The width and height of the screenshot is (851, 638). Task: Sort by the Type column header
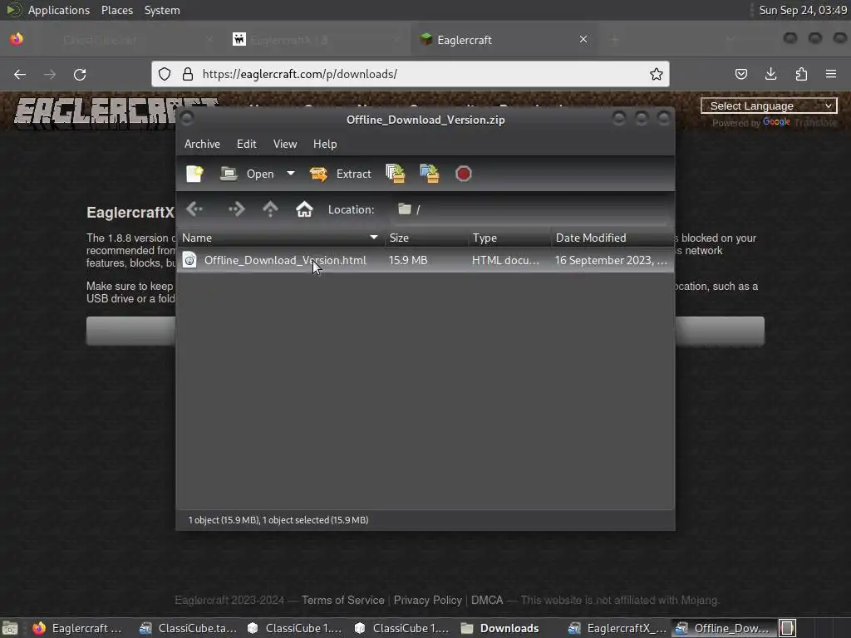(x=509, y=238)
